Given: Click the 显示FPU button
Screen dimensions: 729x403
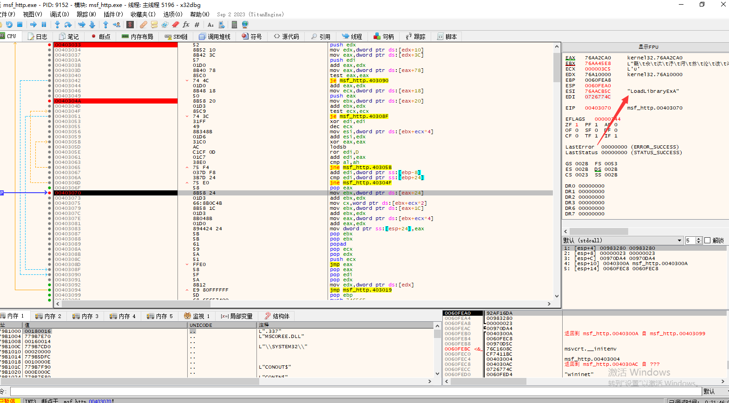Looking at the screenshot, I should (648, 47).
